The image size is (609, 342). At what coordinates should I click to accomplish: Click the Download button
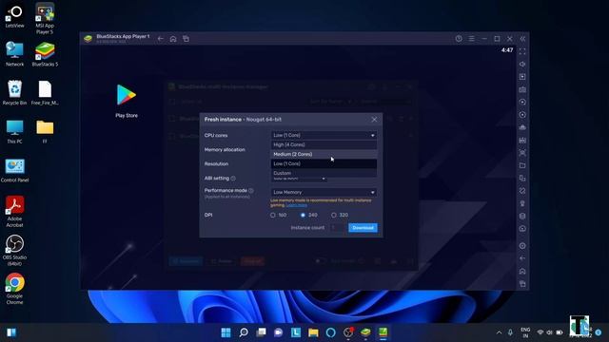[x=363, y=228]
